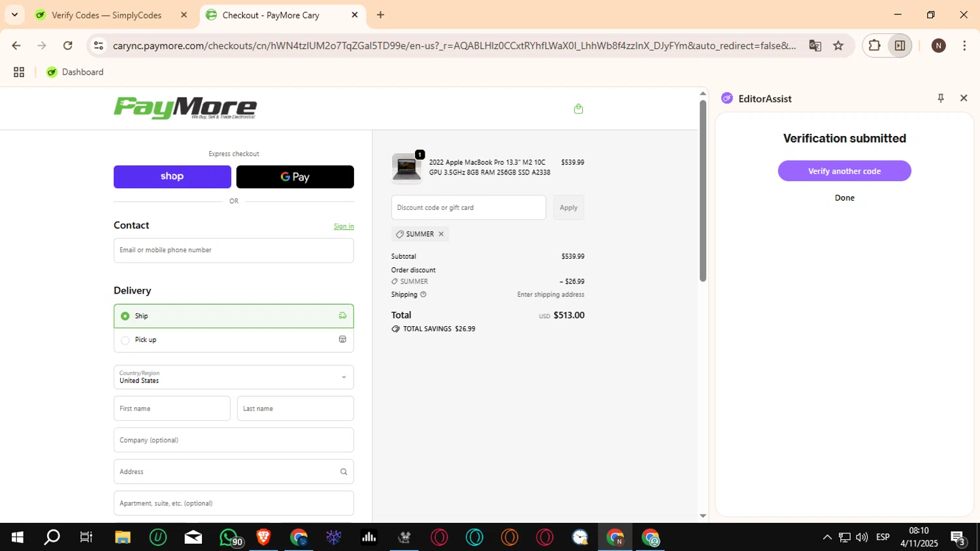This screenshot has width=980, height=551.
Task: Go forward to next page
Action: click(42, 45)
